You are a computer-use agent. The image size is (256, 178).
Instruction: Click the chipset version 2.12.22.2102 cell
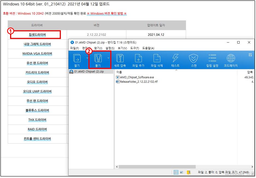click(x=97, y=35)
